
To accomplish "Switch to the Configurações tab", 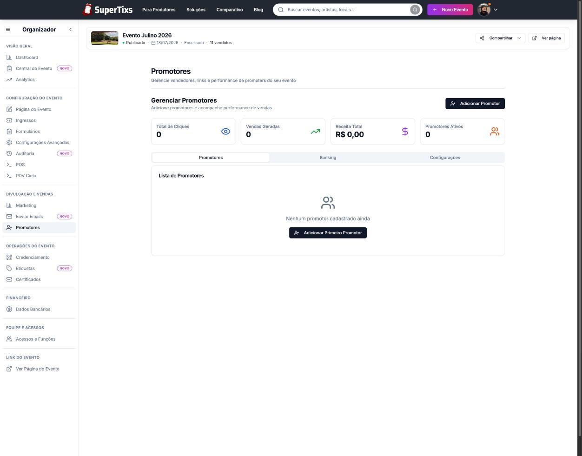I will click(x=445, y=158).
